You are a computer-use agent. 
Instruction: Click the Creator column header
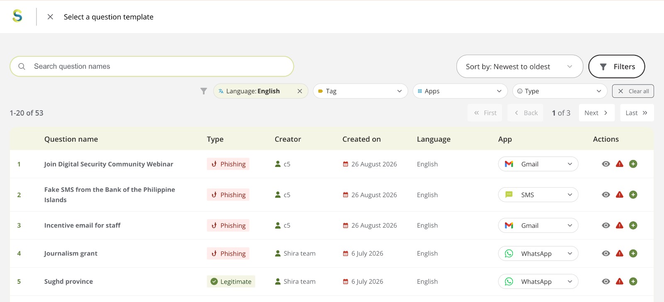point(288,139)
